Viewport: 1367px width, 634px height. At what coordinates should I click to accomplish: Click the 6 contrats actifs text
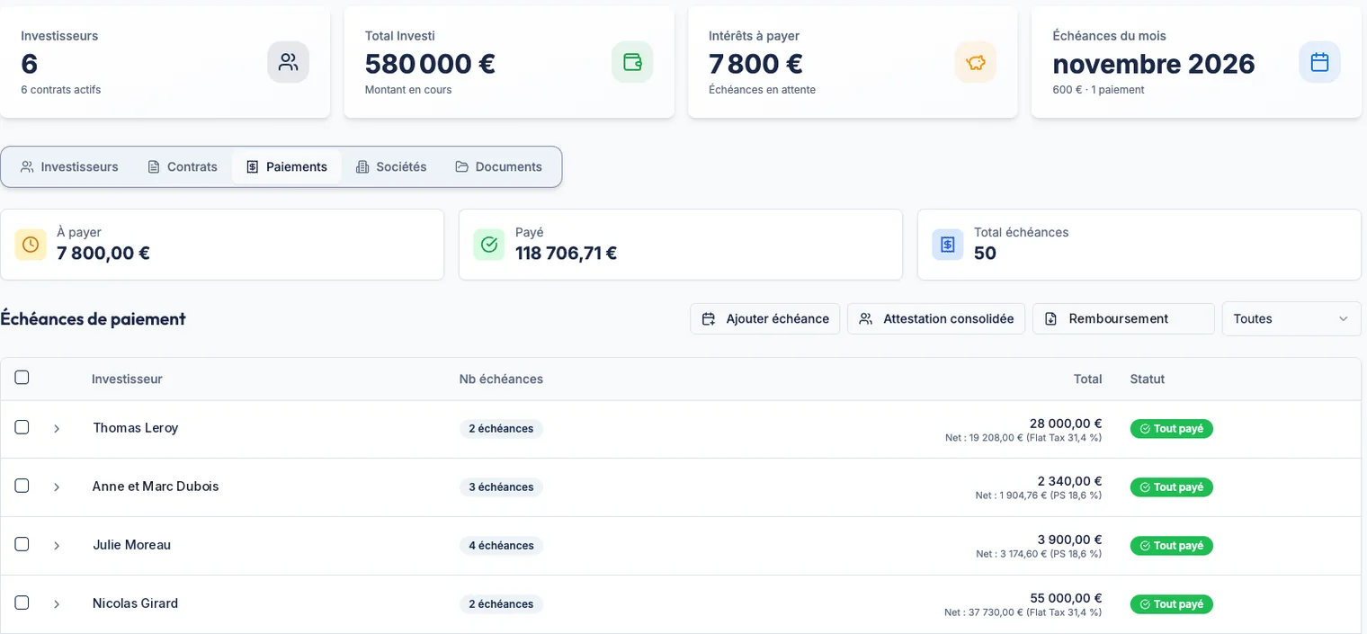61,90
